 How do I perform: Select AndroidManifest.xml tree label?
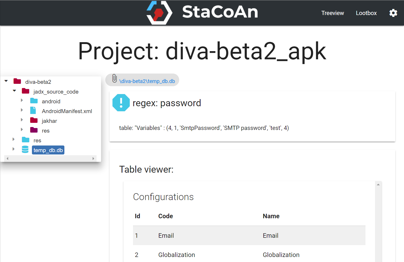(67, 111)
